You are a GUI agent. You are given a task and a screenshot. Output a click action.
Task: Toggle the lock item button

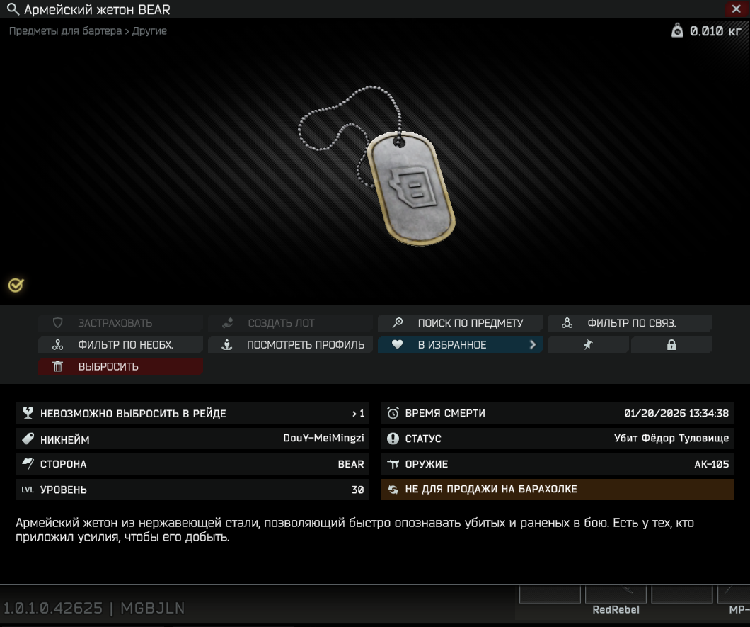[671, 344]
